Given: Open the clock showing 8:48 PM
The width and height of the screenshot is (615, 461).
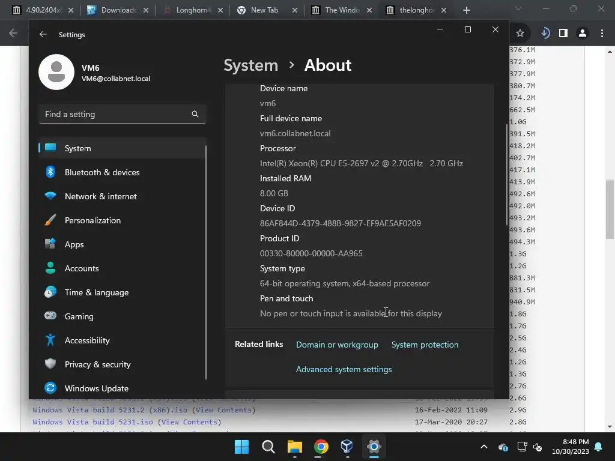Looking at the screenshot, I should [x=571, y=447].
